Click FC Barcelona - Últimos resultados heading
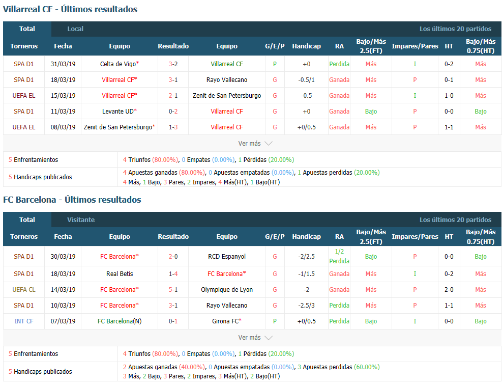 click(72, 200)
